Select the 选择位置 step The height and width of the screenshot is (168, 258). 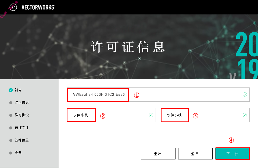pos(22,140)
